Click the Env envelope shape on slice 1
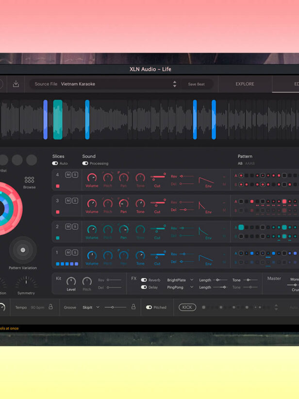 pos(206,258)
